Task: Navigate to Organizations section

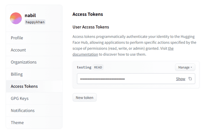Action: pos(34,62)
